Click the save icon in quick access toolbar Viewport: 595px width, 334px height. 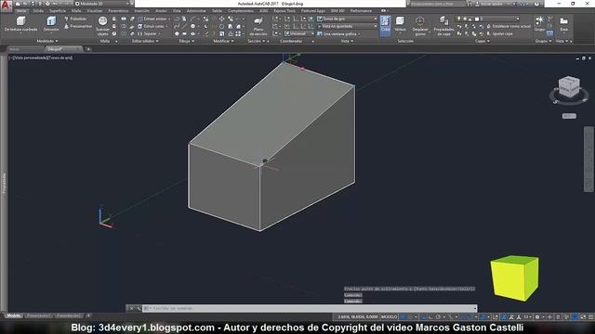(33, 4)
